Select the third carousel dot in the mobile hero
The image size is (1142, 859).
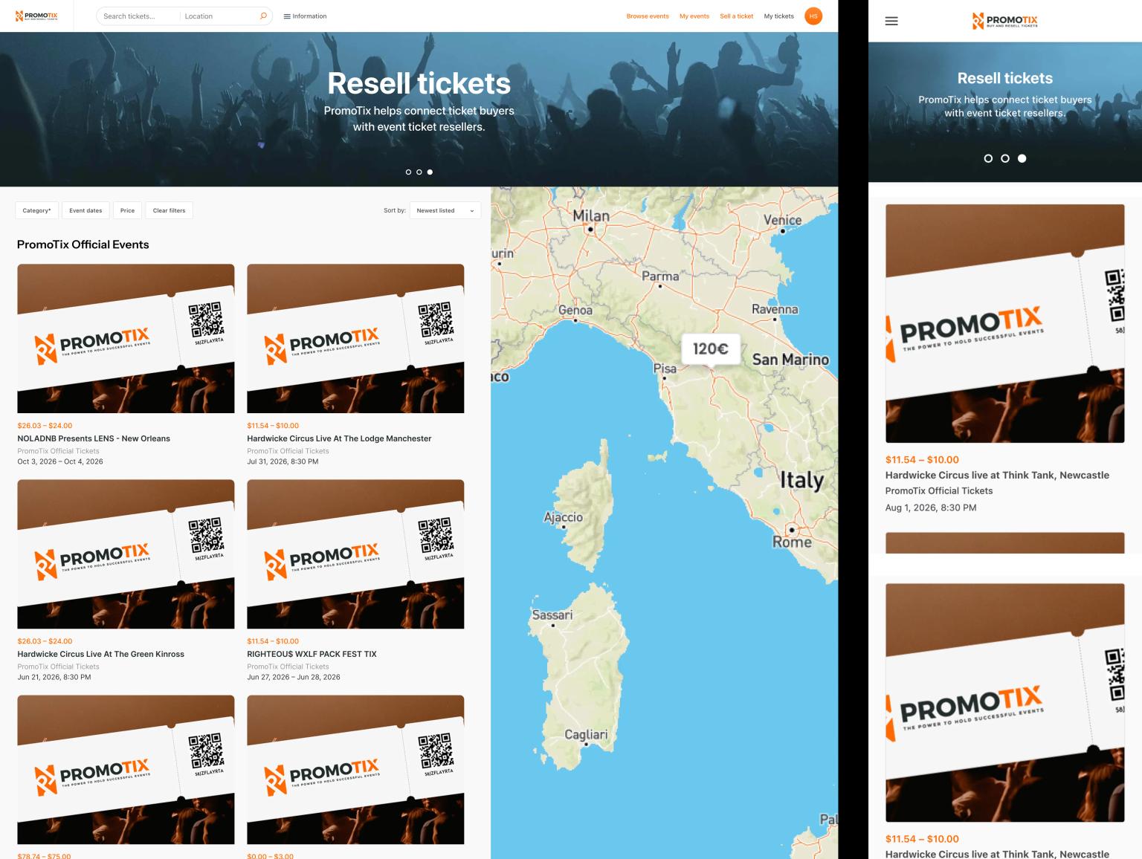[1022, 158]
